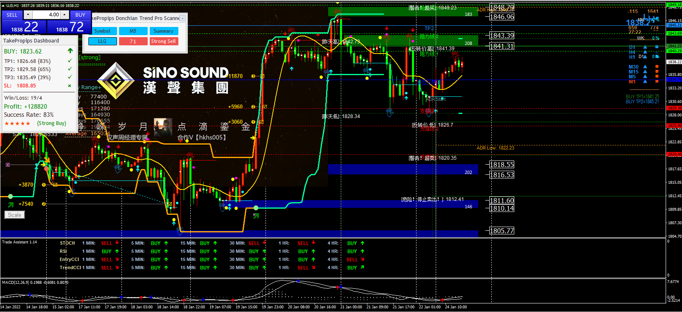The height and width of the screenshot is (312, 682).
Task: Click the cross mark next to SL: 1808.85
Action: tap(70, 86)
